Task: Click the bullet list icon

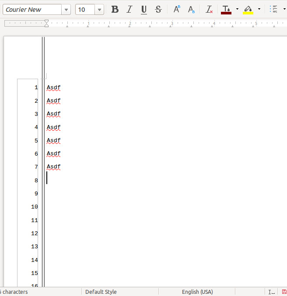Action: pyautogui.click(x=274, y=9)
